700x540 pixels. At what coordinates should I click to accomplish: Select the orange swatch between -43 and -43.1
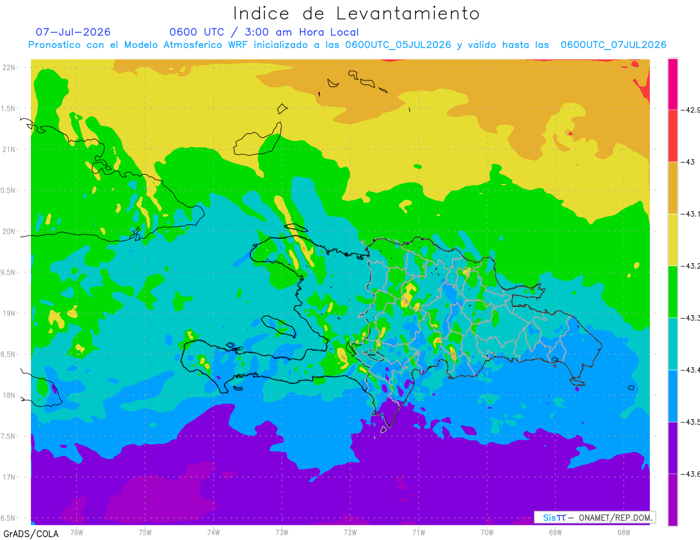[673, 188]
